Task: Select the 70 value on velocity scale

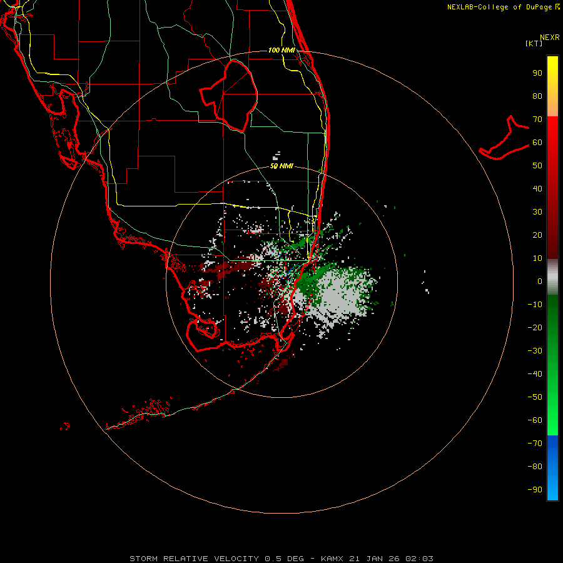Action: (537, 119)
